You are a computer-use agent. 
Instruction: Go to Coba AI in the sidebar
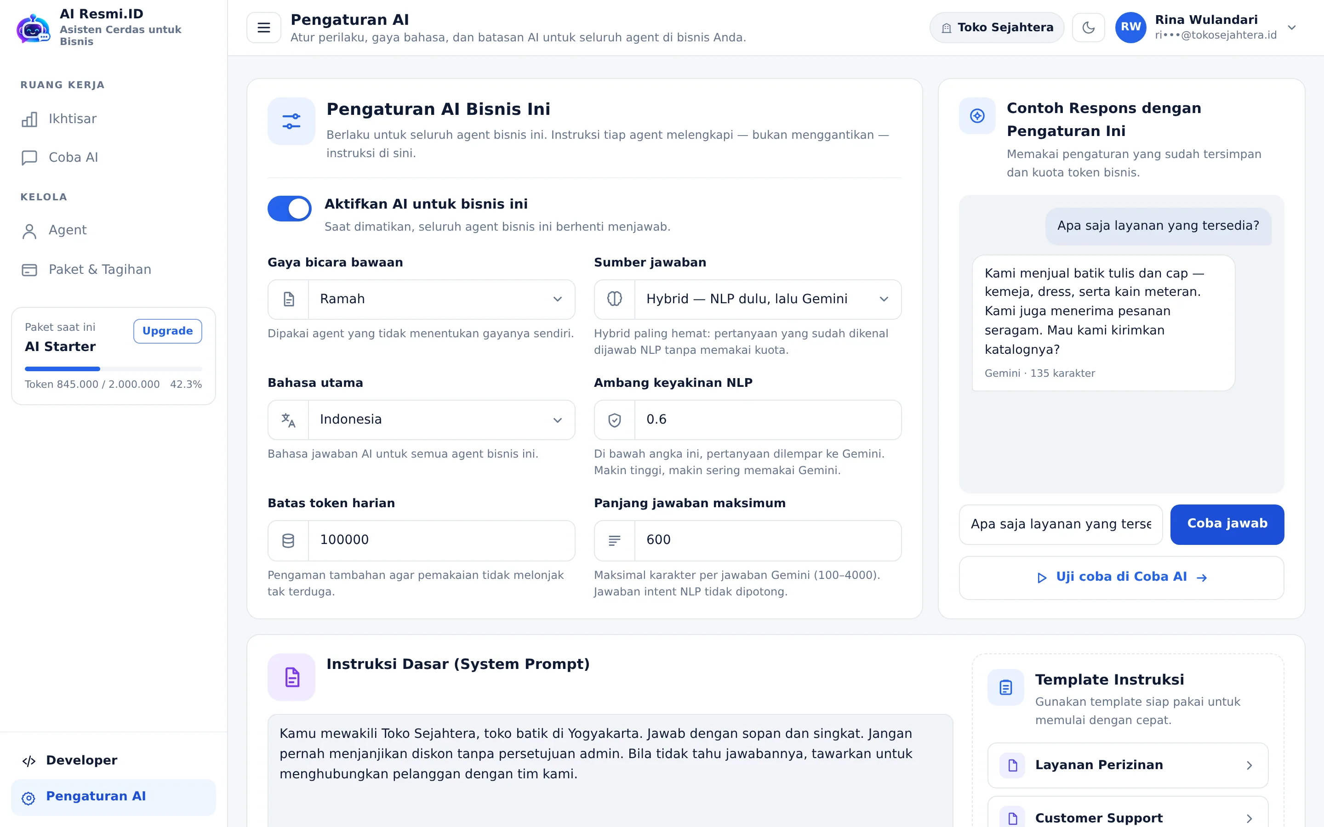[x=113, y=158]
